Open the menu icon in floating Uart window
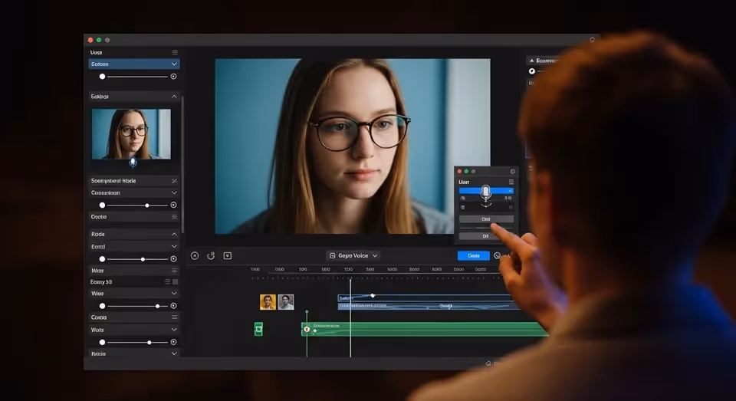 click(511, 182)
